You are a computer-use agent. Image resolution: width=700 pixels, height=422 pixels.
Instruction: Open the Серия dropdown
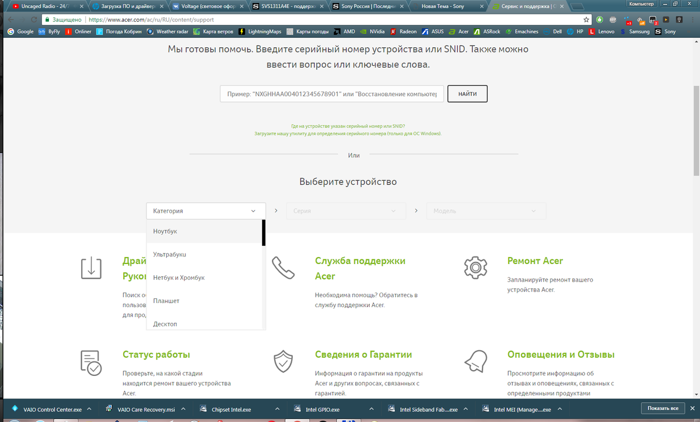tap(346, 211)
